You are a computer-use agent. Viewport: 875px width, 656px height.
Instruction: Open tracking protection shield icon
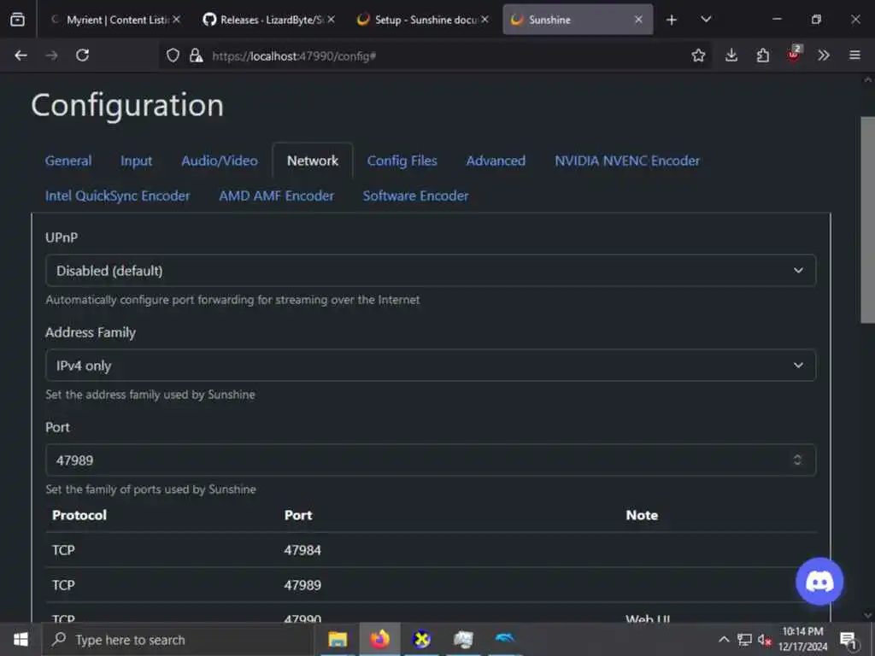[173, 56]
